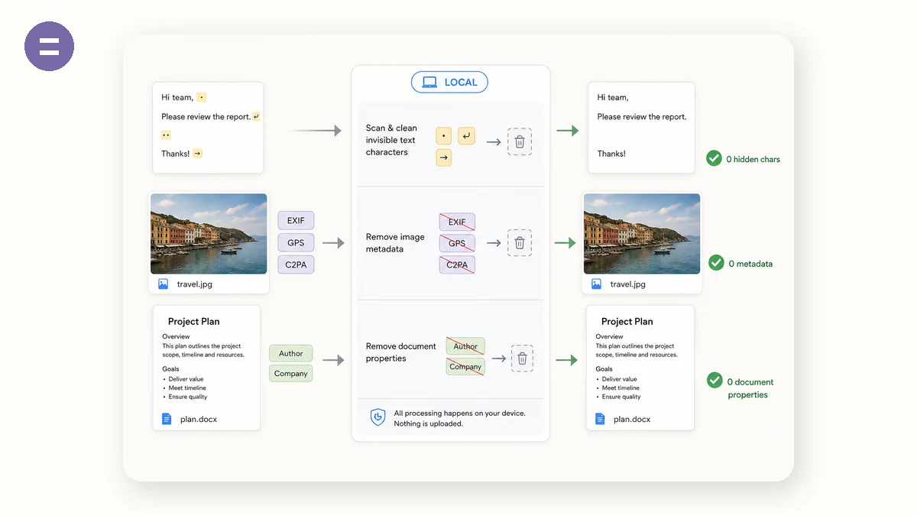The height and width of the screenshot is (516, 917).
Task: Click the return-arrow character chip in panel
Action: [466, 136]
